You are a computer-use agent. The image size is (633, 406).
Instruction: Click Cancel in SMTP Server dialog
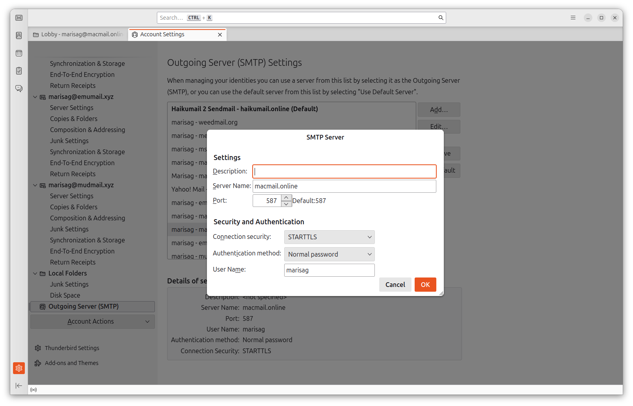tap(395, 285)
